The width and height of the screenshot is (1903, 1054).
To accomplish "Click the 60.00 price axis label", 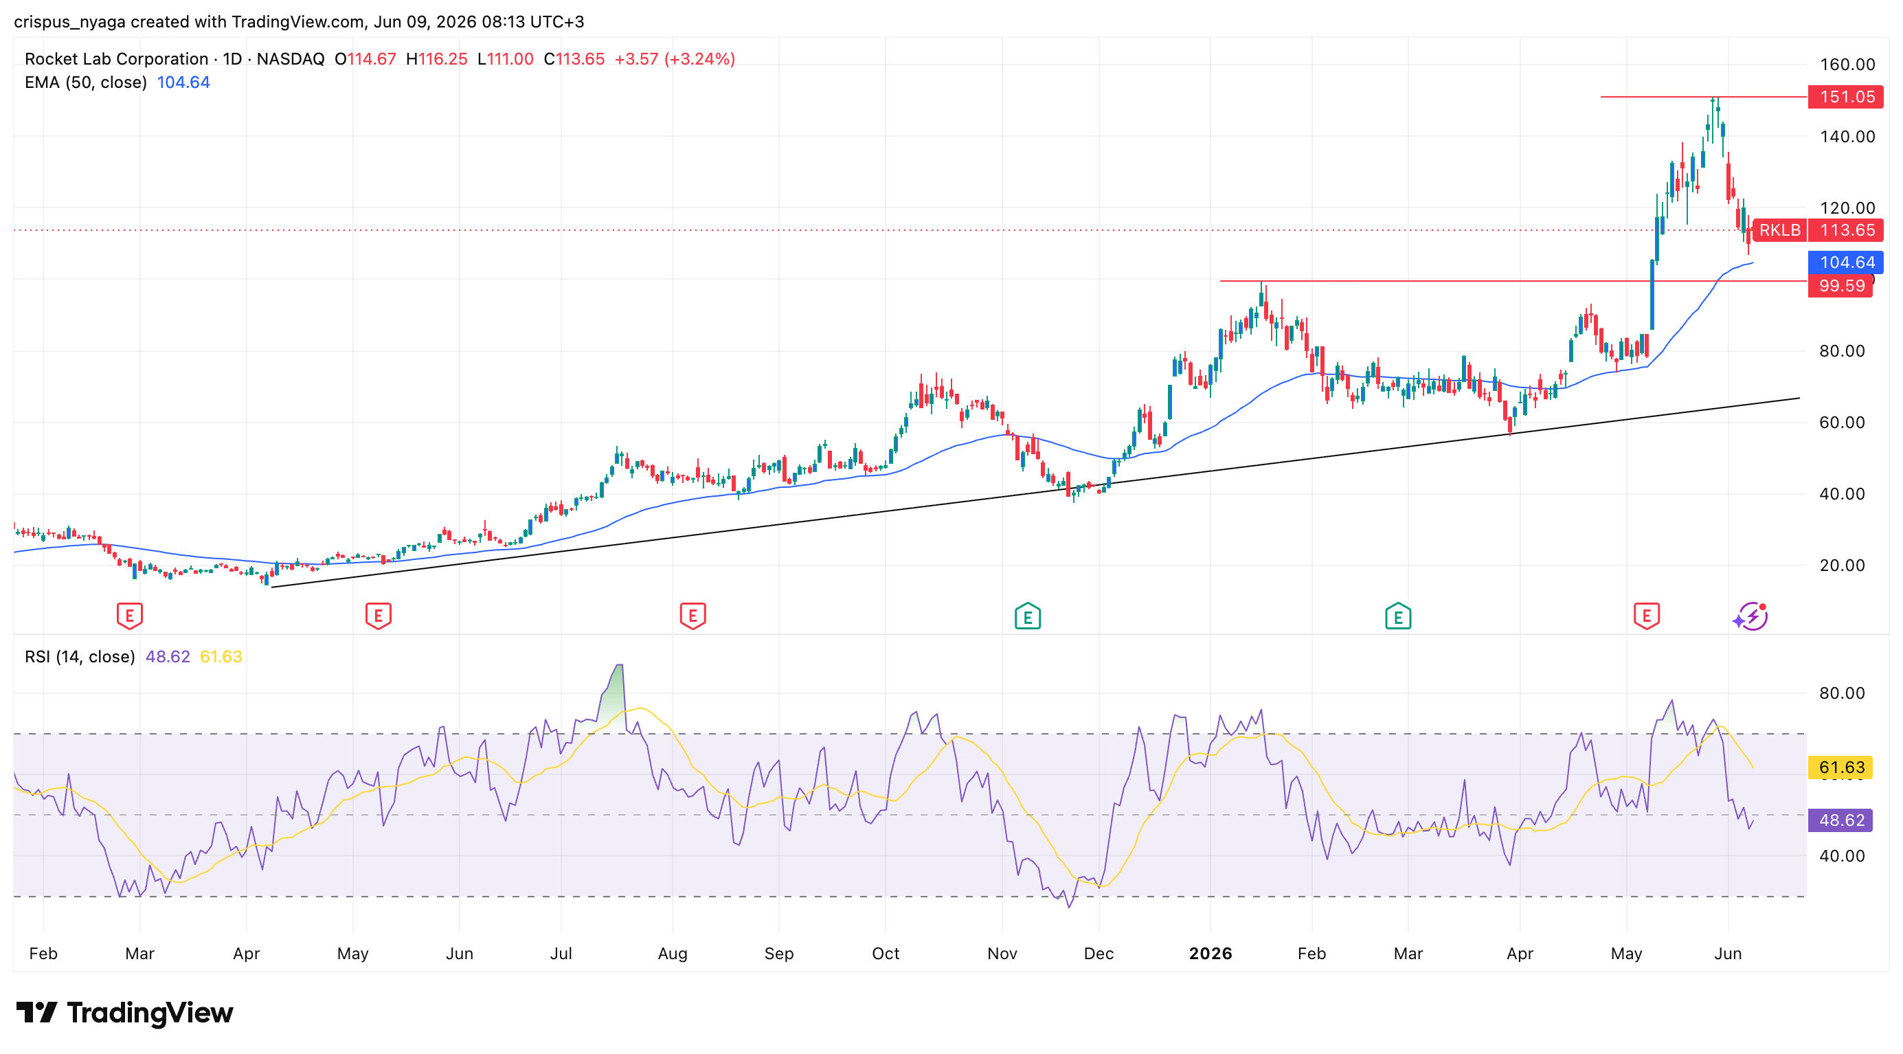I will [1842, 423].
